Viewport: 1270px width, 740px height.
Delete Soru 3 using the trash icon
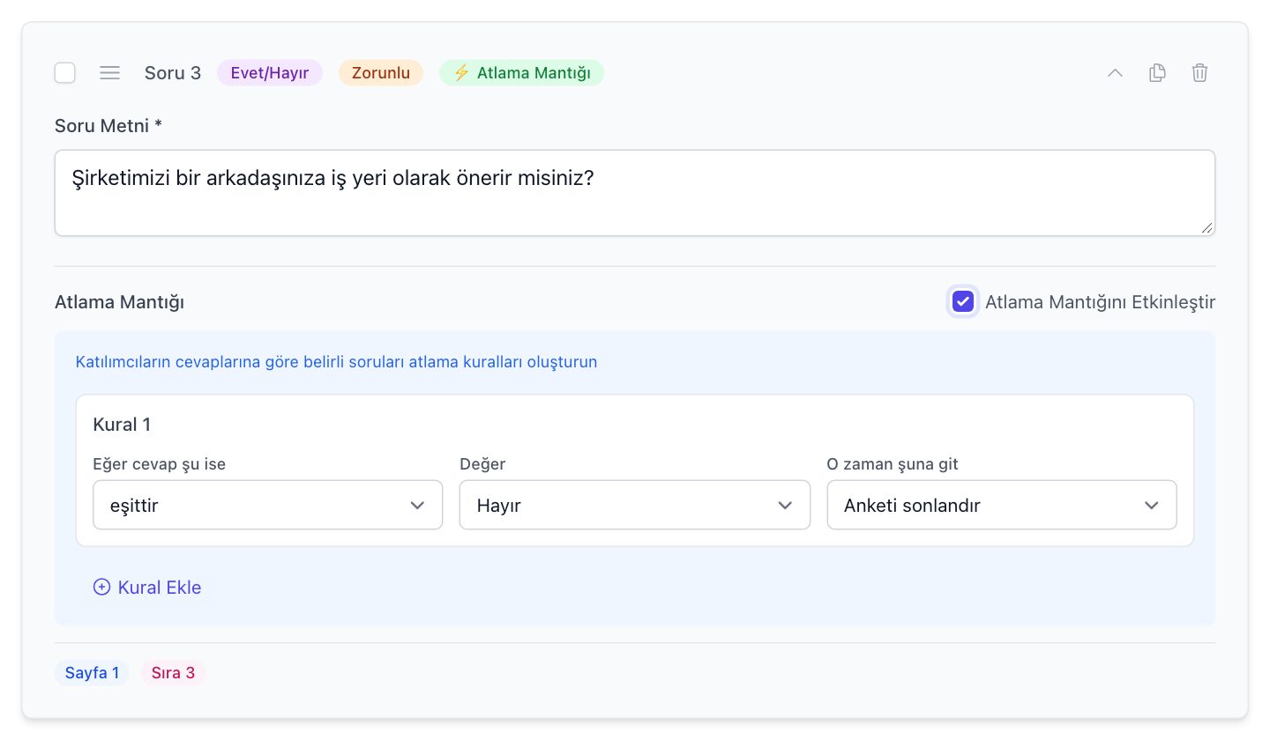coord(1199,73)
